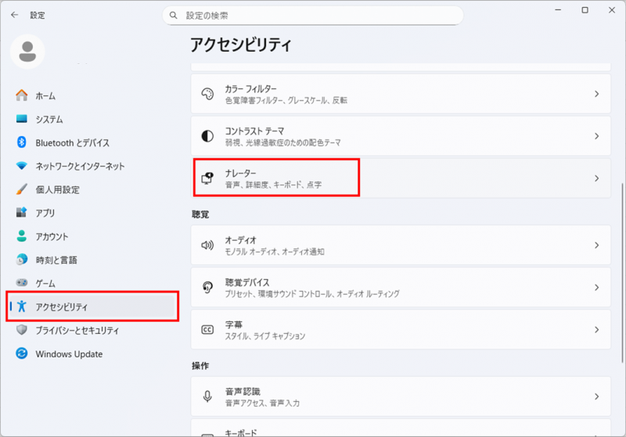Expand ナレーター settings chevron
626x437 pixels.
[596, 178]
